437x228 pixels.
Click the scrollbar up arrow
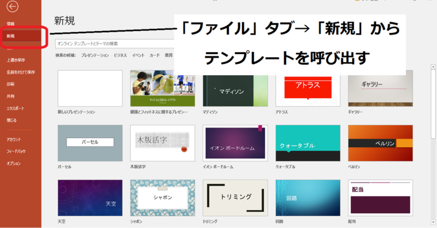pos(433,67)
